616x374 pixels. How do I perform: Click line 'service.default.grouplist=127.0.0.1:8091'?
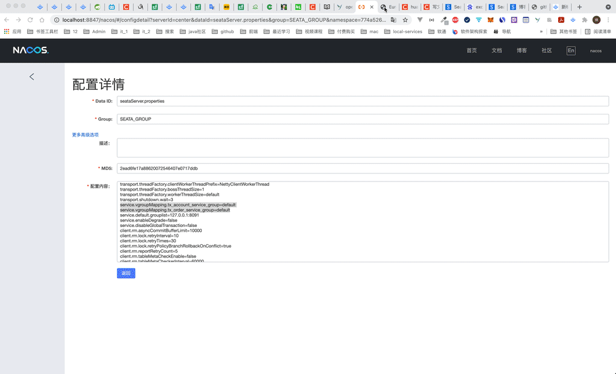[159, 215]
